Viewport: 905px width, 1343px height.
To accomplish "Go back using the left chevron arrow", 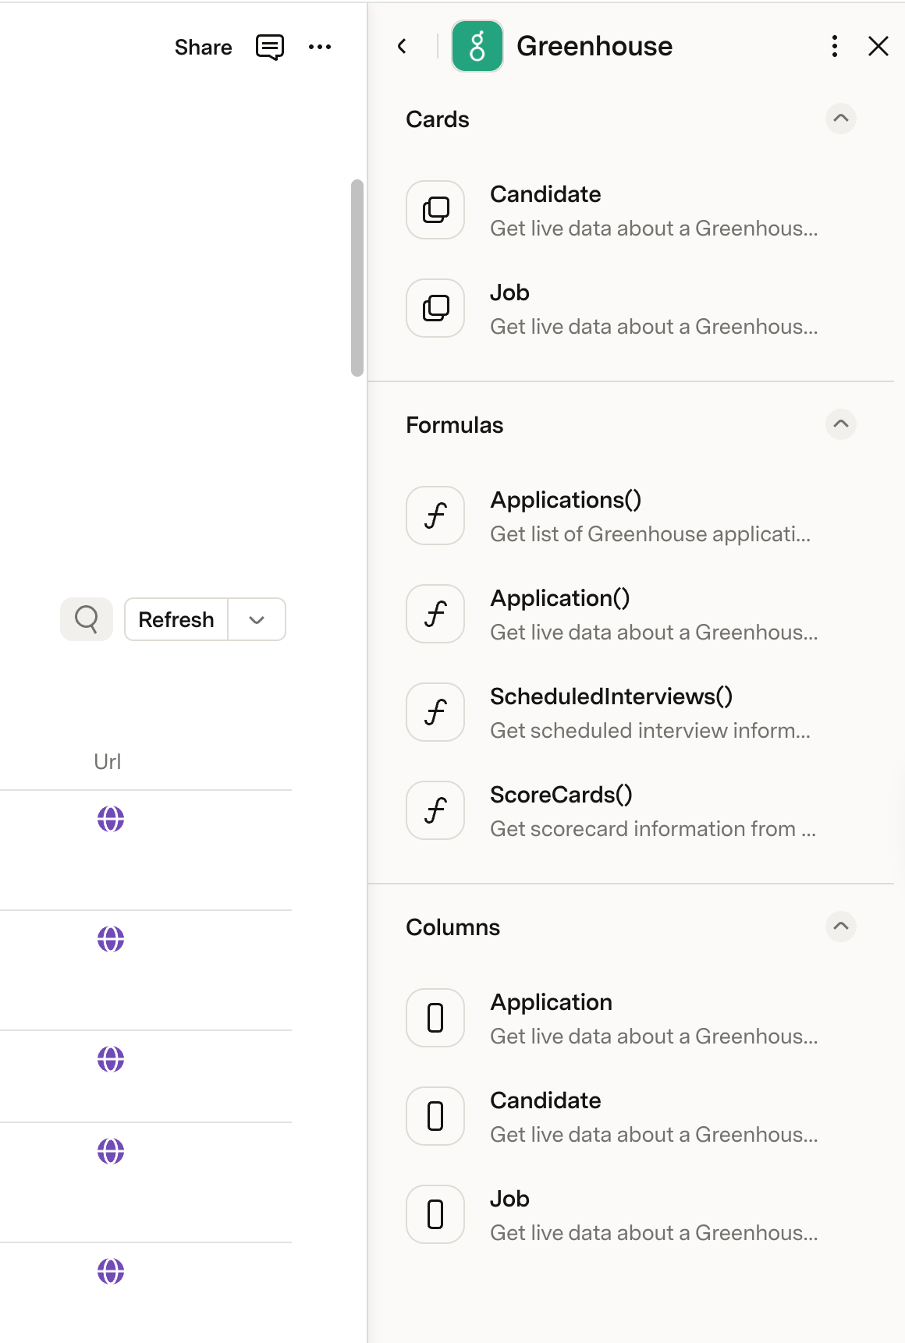I will [402, 47].
